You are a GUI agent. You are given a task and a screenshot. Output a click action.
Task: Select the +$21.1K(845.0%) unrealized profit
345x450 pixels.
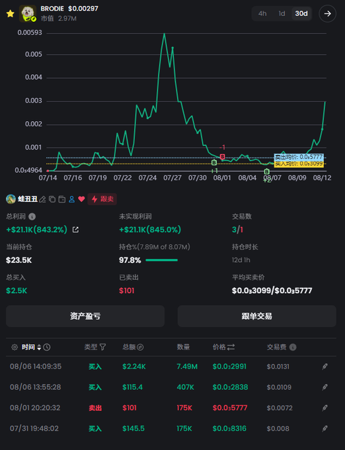pos(150,230)
